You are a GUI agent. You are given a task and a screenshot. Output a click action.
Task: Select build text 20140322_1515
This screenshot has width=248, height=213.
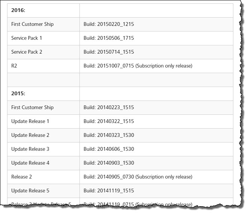(x=109, y=121)
